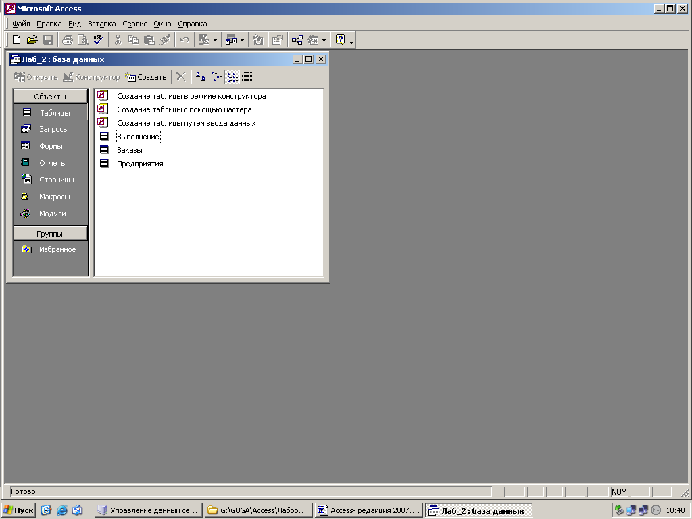Open the Вставка menu
The width and height of the screenshot is (692, 519).
(101, 24)
